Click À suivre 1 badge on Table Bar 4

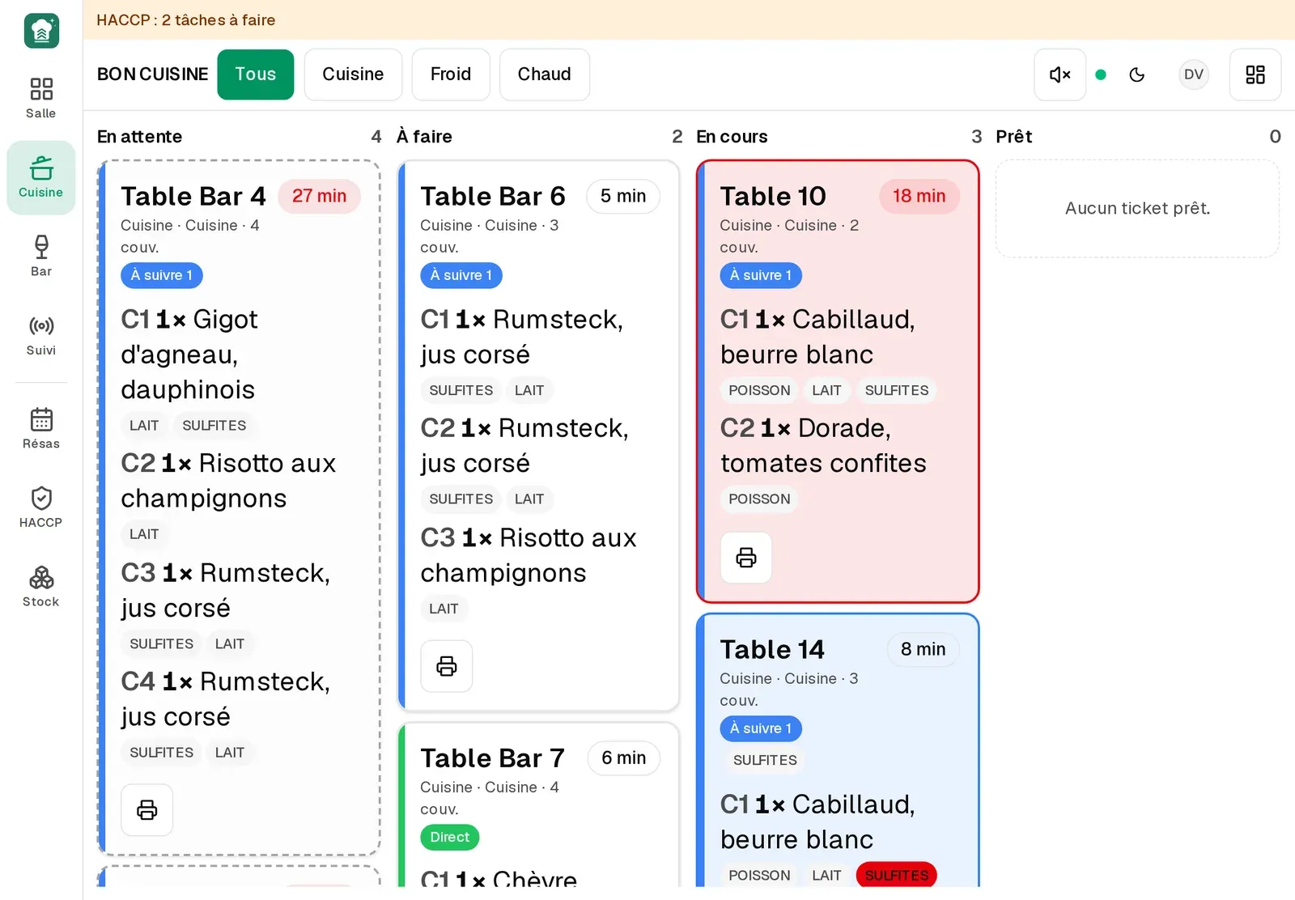[x=161, y=275]
